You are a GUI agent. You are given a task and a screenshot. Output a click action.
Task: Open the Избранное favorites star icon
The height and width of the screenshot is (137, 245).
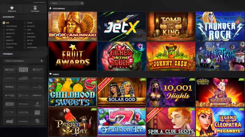[12, 8]
